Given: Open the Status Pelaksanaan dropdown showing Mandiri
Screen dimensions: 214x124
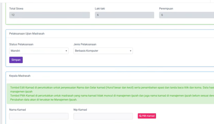Looking at the screenshot, I should (x=39, y=51).
